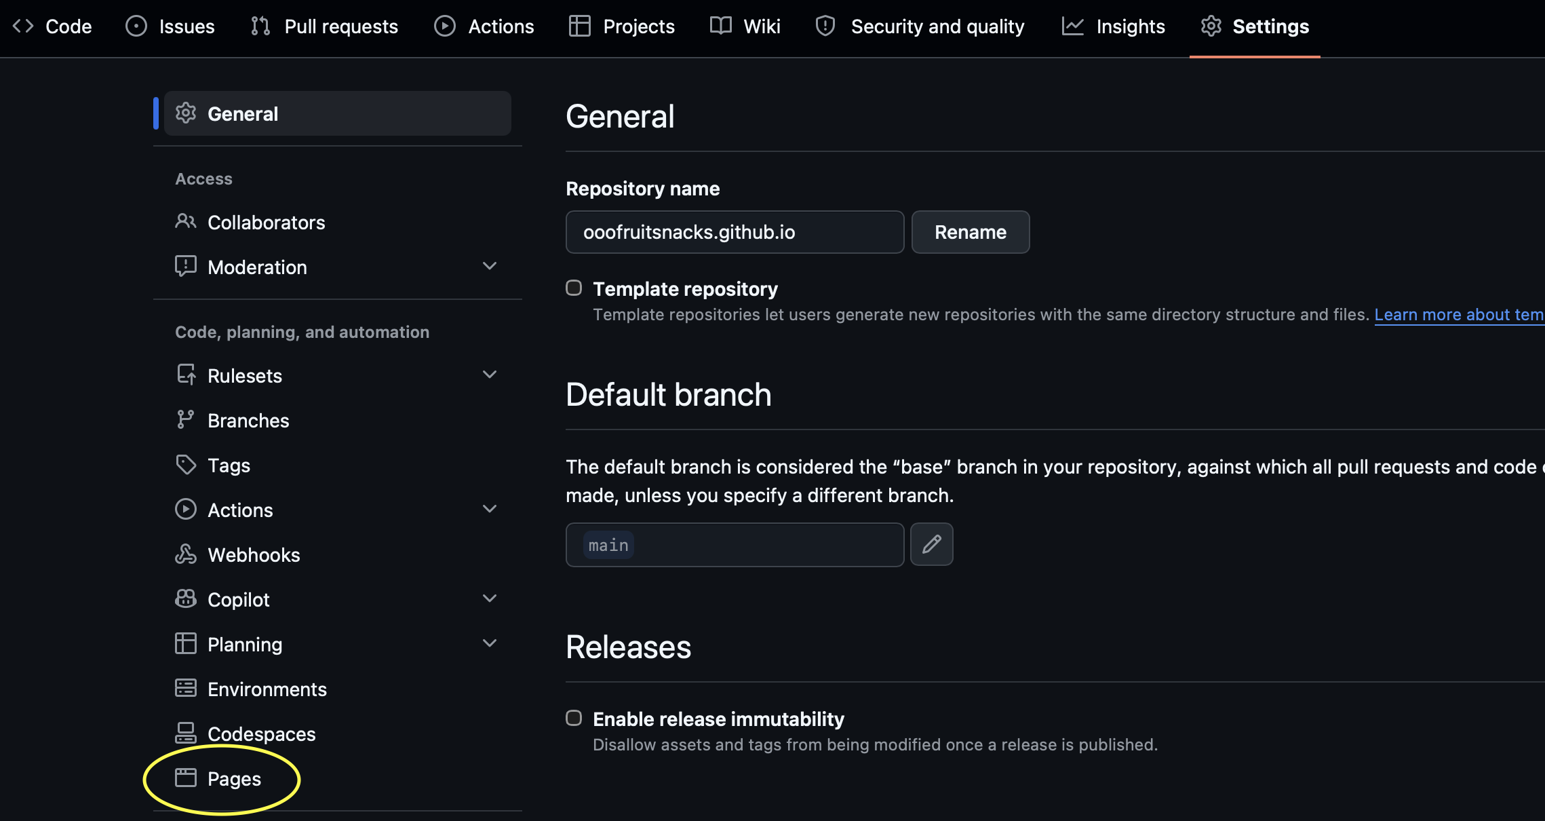Click the Collaborators people icon
The width and height of the screenshot is (1545, 821).
tap(186, 221)
